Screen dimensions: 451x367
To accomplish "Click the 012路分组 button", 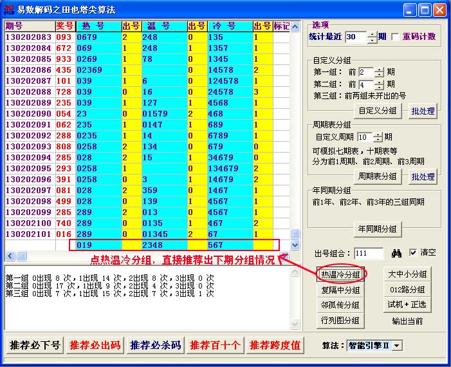I will 407,290.
